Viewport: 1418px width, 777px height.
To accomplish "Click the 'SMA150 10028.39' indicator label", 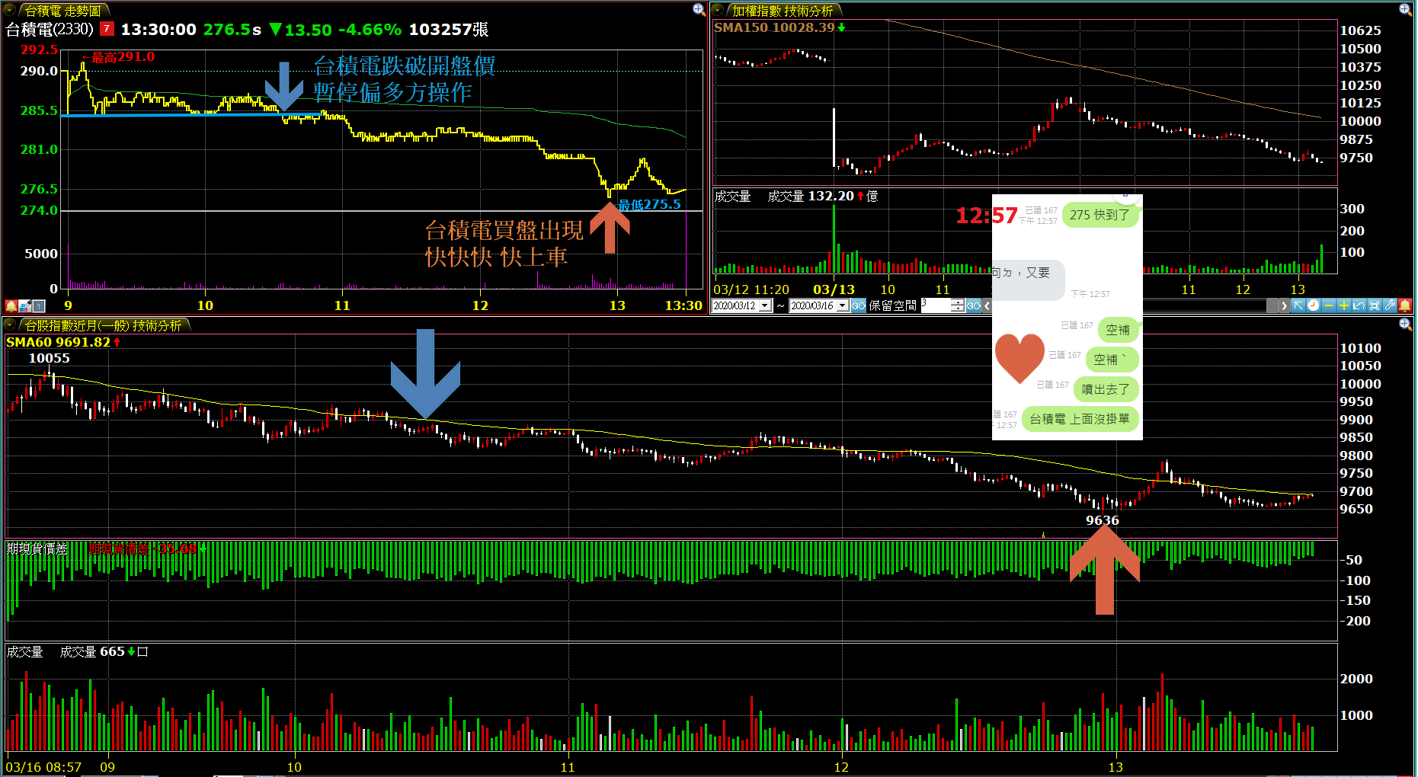I will (x=774, y=27).
